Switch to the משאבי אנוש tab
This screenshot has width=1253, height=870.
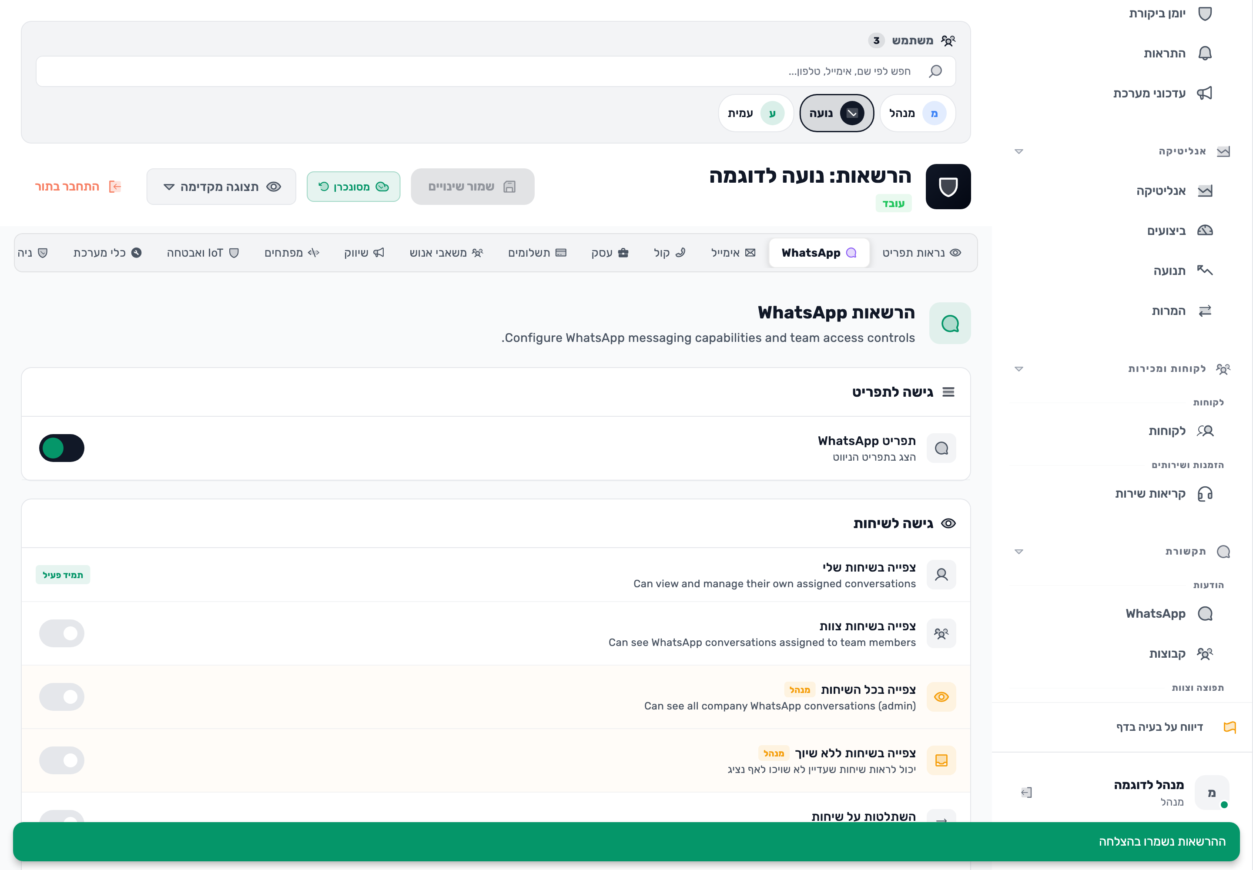tap(446, 253)
